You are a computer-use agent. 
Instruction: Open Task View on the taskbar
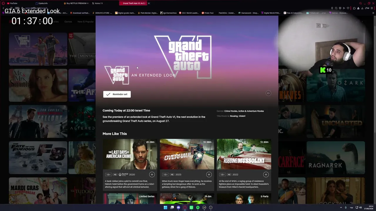click(172, 207)
